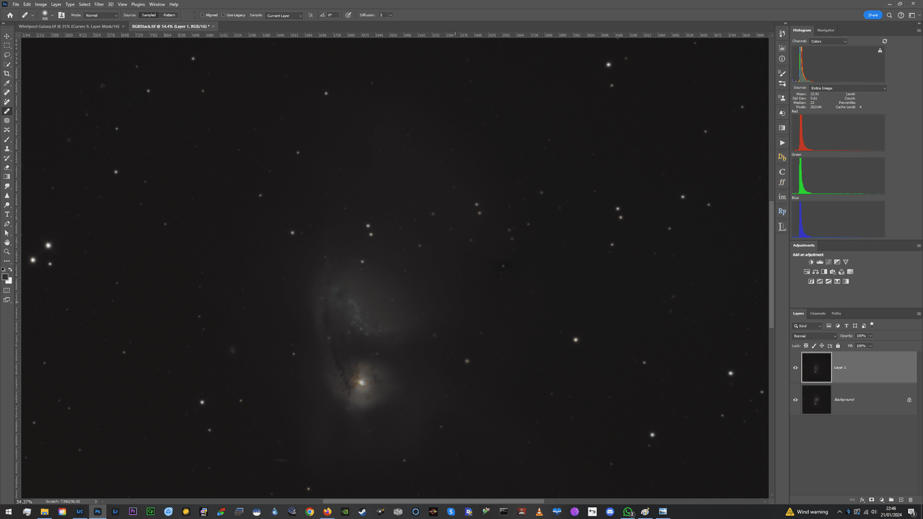The width and height of the screenshot is (923, 519).
Task: Select the Crop tool
Action: [7, 74]
